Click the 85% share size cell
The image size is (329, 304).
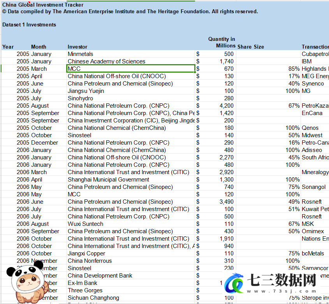(268, 69)
